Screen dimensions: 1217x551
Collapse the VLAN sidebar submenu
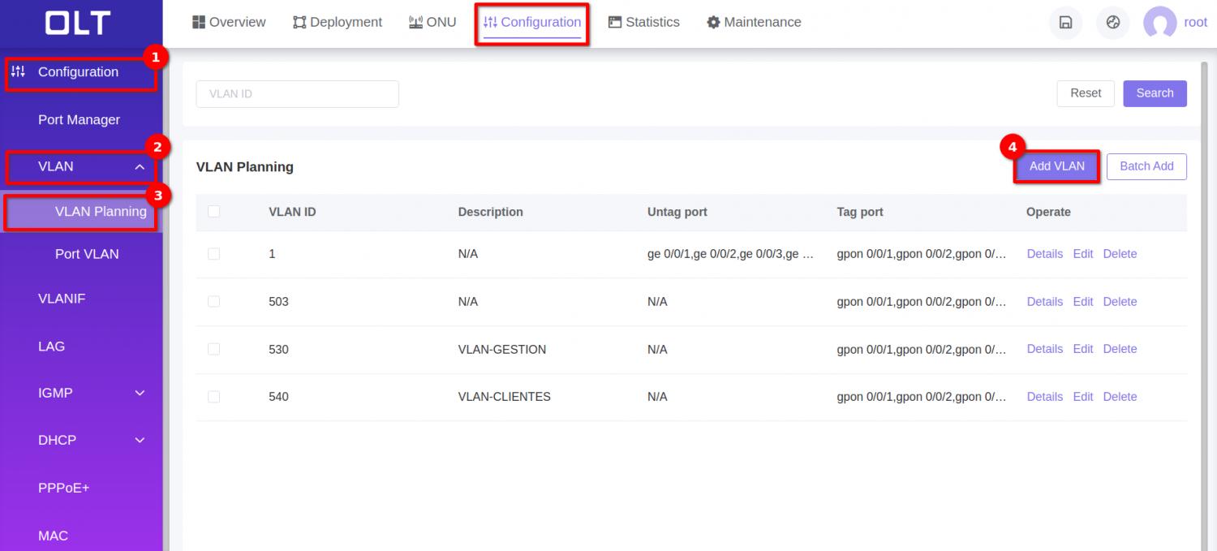point(140,166)
